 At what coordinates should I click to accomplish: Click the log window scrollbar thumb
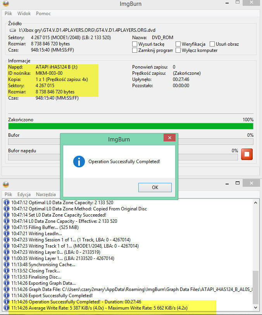coord(255,287)
